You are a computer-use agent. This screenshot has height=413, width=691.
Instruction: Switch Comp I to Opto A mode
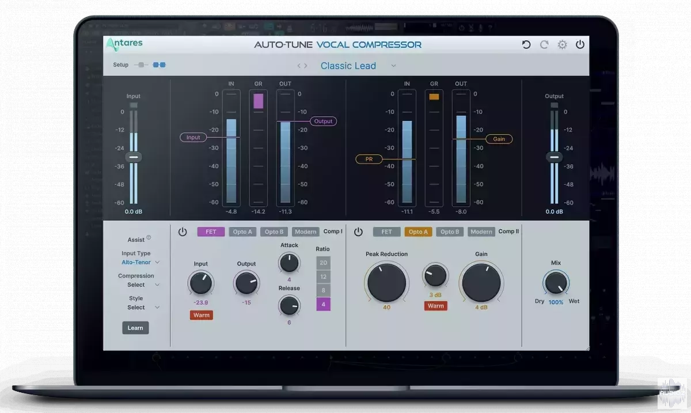242,232
